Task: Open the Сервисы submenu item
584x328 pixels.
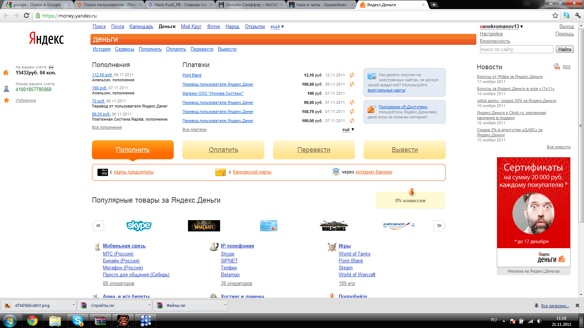Action: point(124,49)
